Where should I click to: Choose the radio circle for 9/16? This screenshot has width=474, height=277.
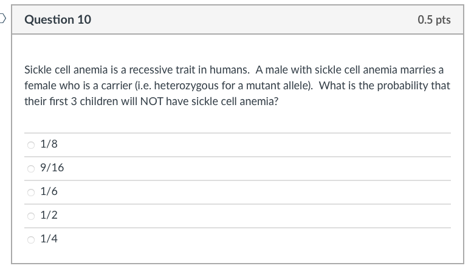[31, 168]
